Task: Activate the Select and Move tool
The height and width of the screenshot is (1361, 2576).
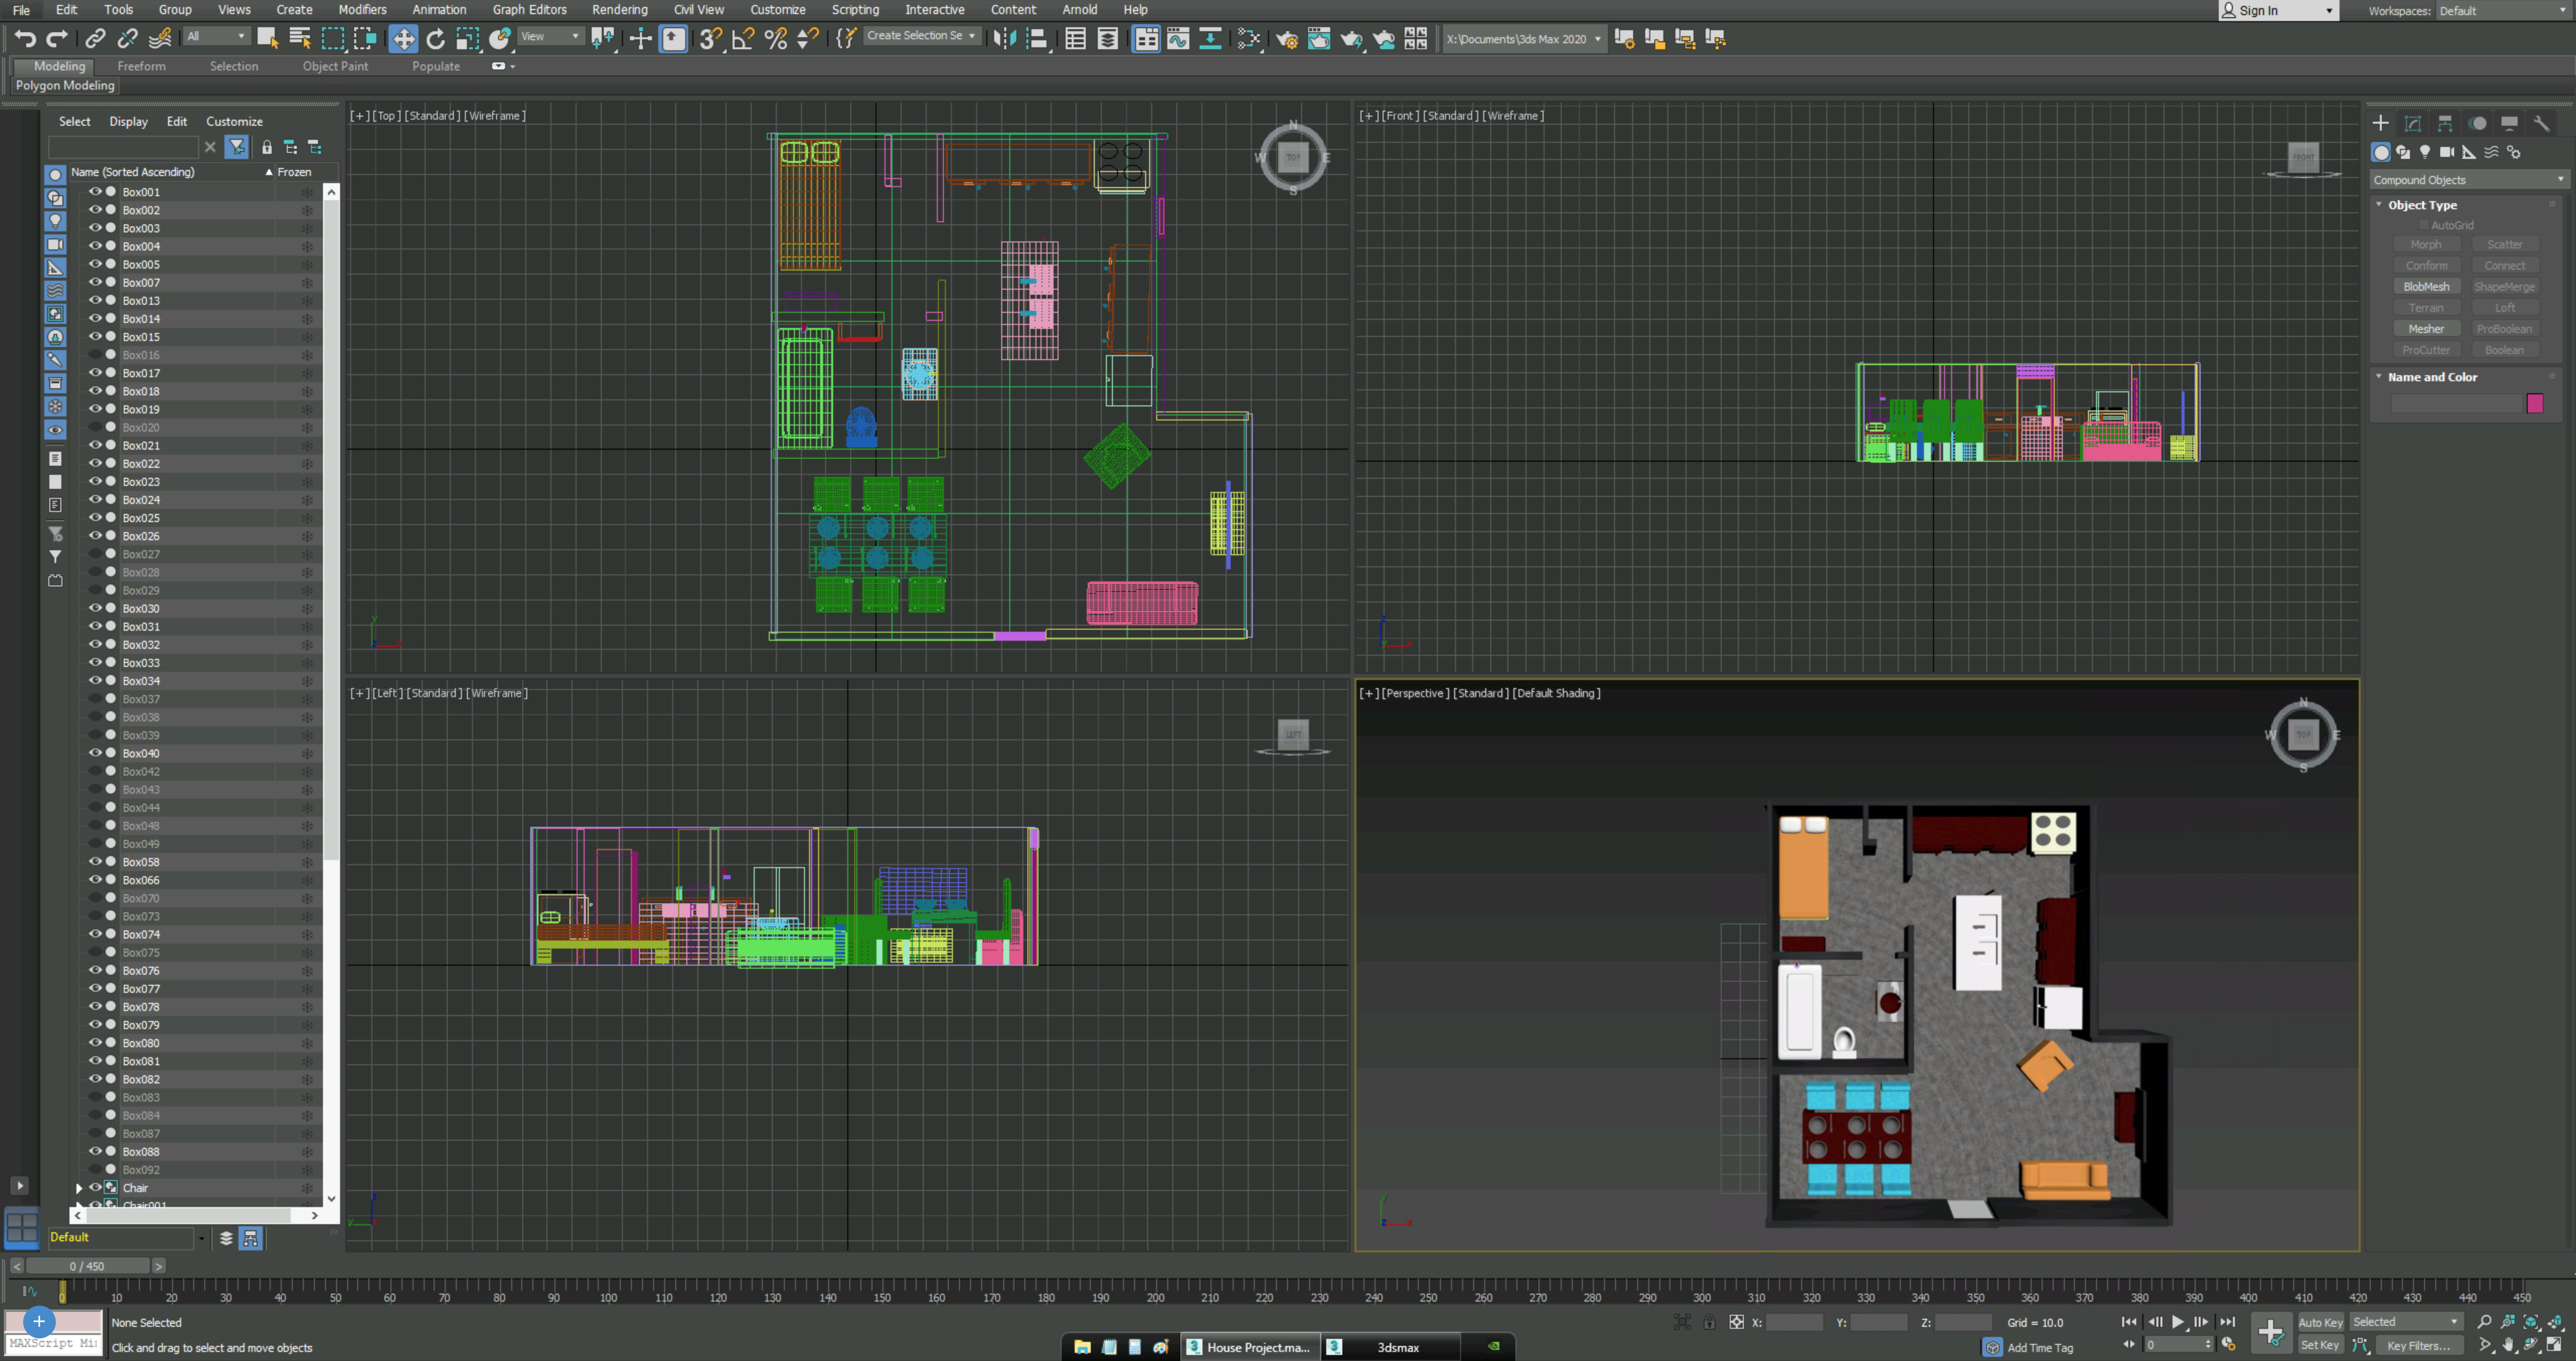Action: 403,38
